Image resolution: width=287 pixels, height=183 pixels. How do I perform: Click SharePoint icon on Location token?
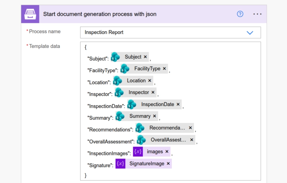point(118,81)
